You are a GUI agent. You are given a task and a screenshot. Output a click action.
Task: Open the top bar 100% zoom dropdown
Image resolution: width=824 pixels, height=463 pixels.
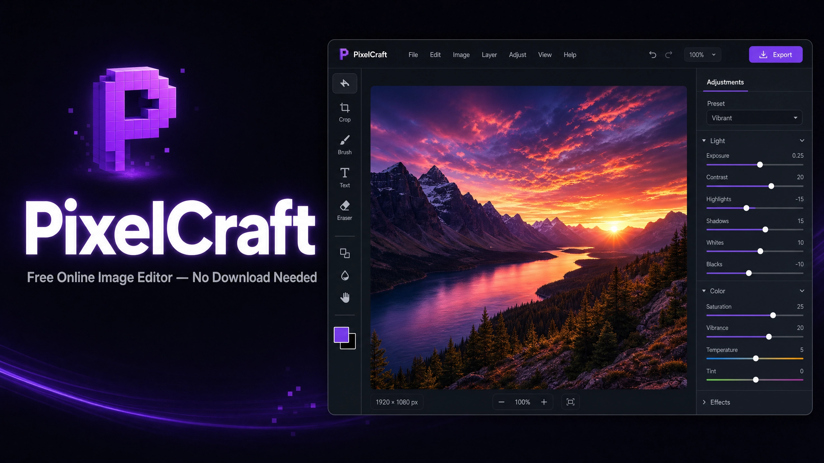(x=702, y=55)
